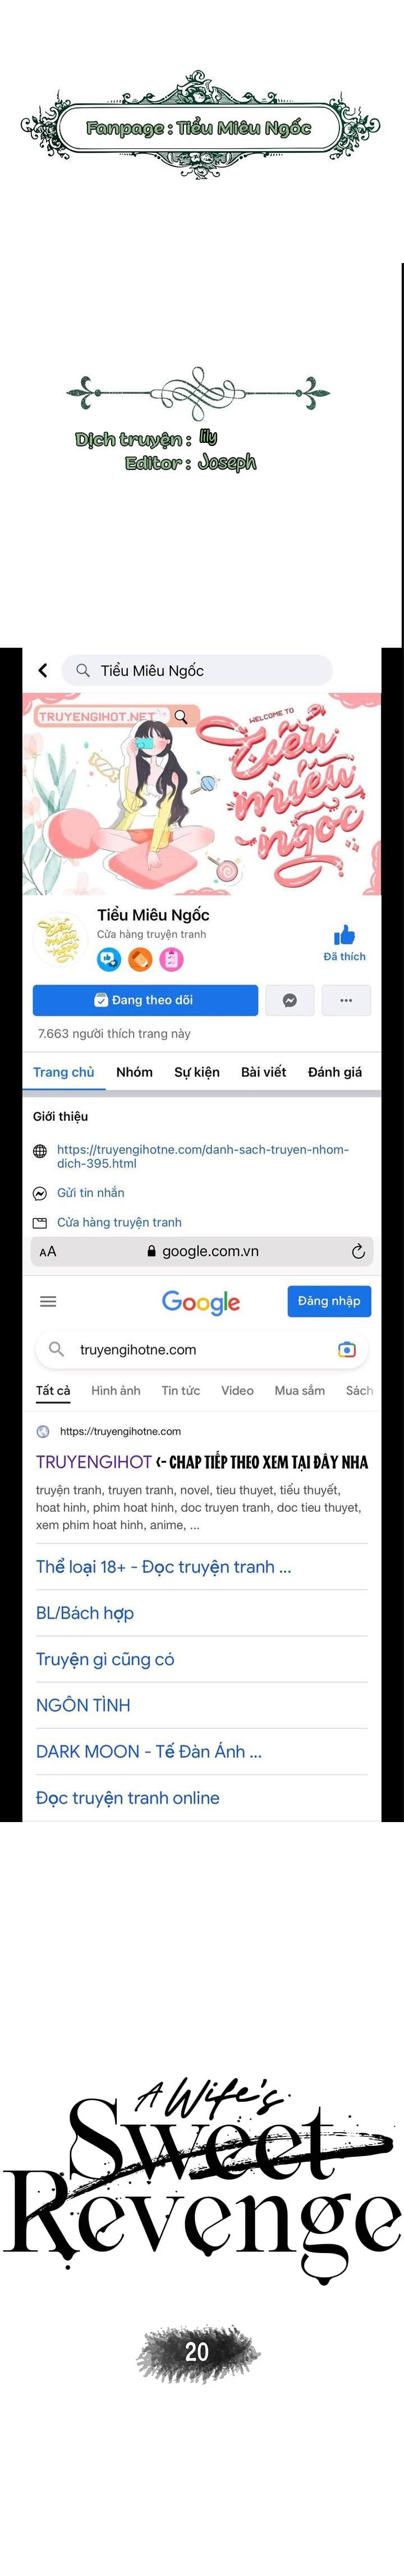The width and height of the screenshot is (404, 2576).
Task: Select the Hình ảnh search tab
Action: pos(116,1390)
